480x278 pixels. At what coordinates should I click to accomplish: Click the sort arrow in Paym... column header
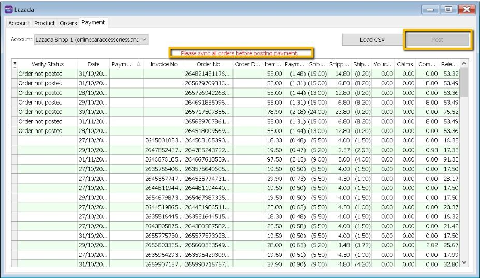tap(138, 64)
